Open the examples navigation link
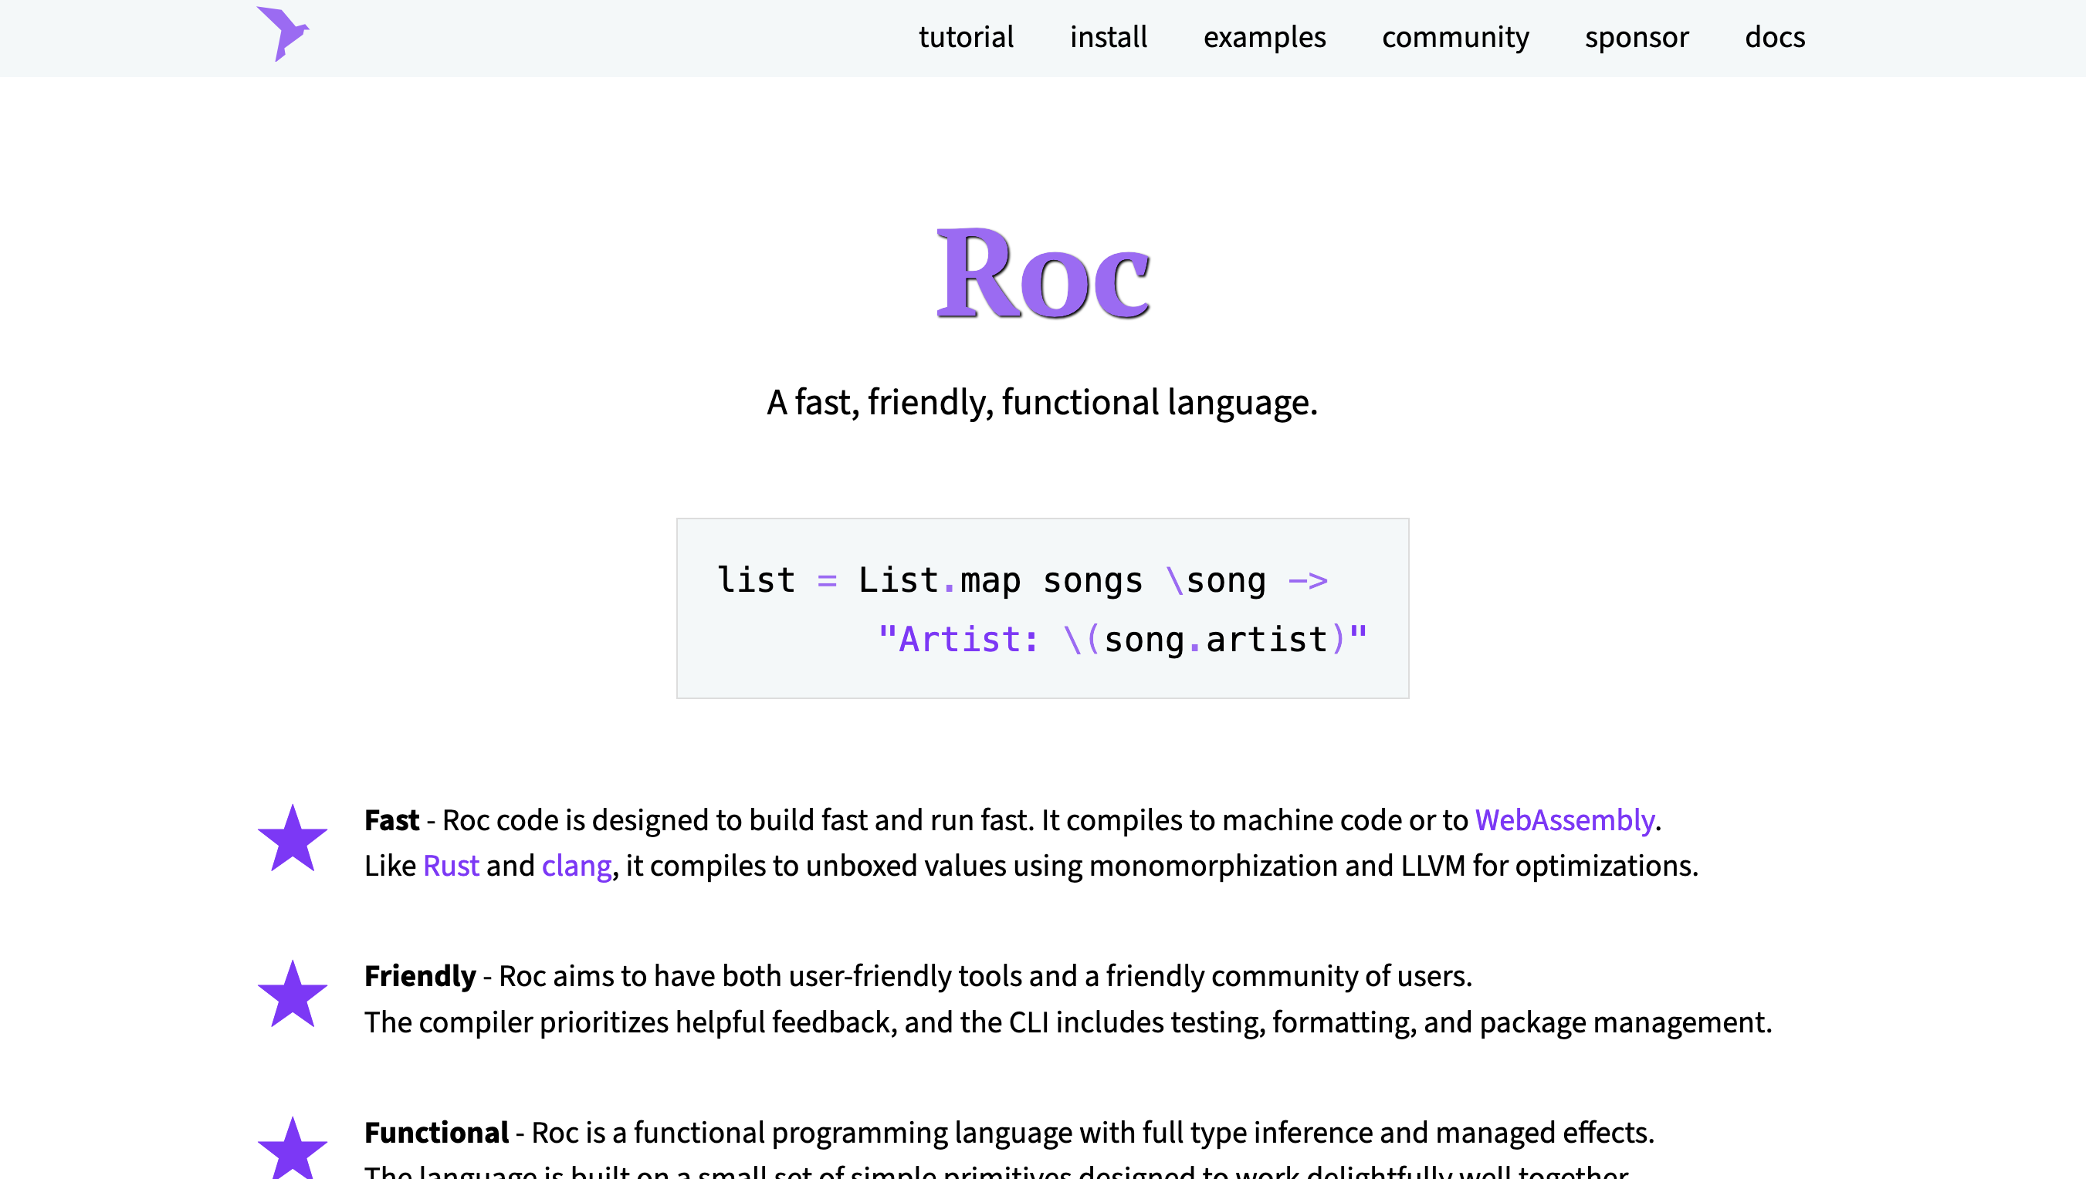2086x1179 pixels. click(1265, 37)
